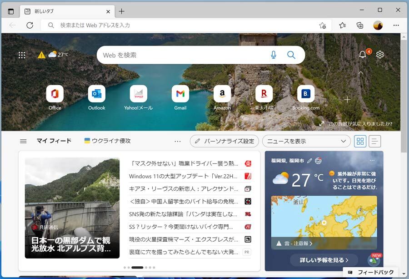Open the 黒部ダム news photo story

tap(72, 208)
